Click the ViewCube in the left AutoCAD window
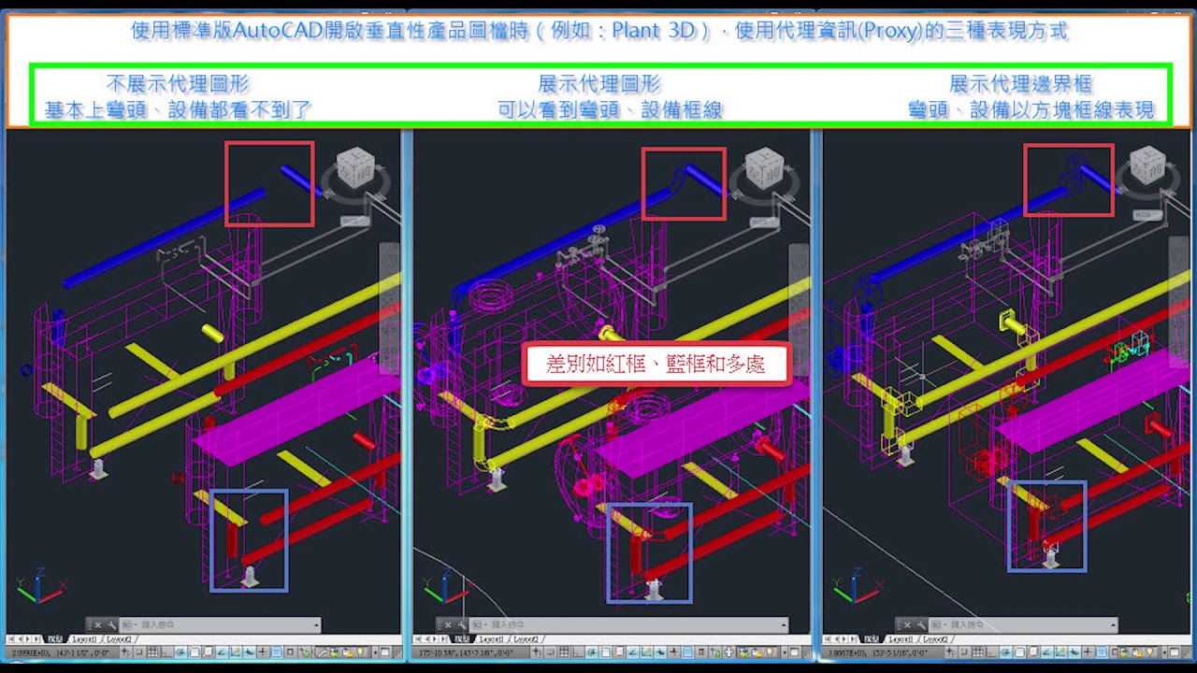 coord(354,169)
